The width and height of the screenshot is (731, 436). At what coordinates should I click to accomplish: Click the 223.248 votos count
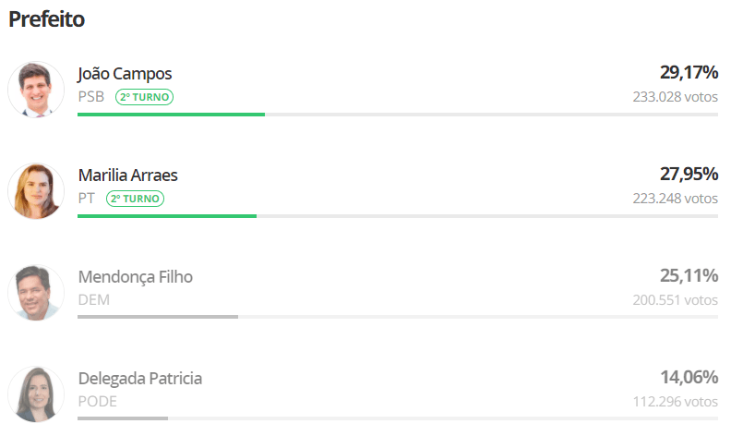point(675,199)
